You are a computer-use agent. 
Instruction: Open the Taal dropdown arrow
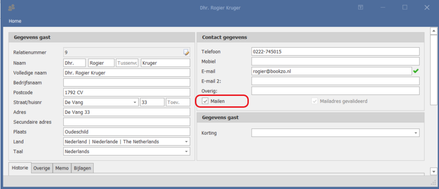[x=186, y=152]
